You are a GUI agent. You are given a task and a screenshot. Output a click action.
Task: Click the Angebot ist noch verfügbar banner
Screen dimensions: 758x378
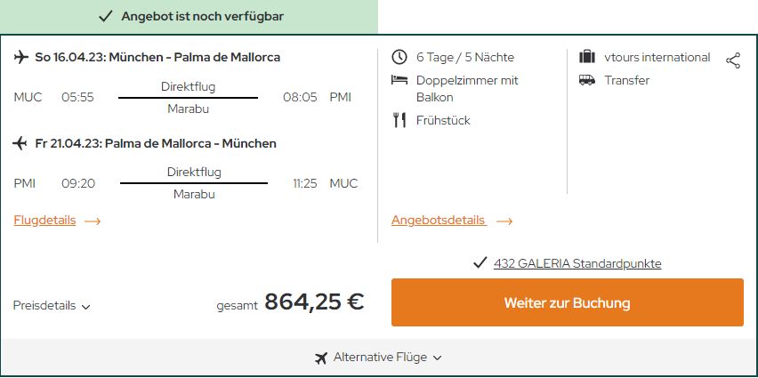[x=189, y=16]
